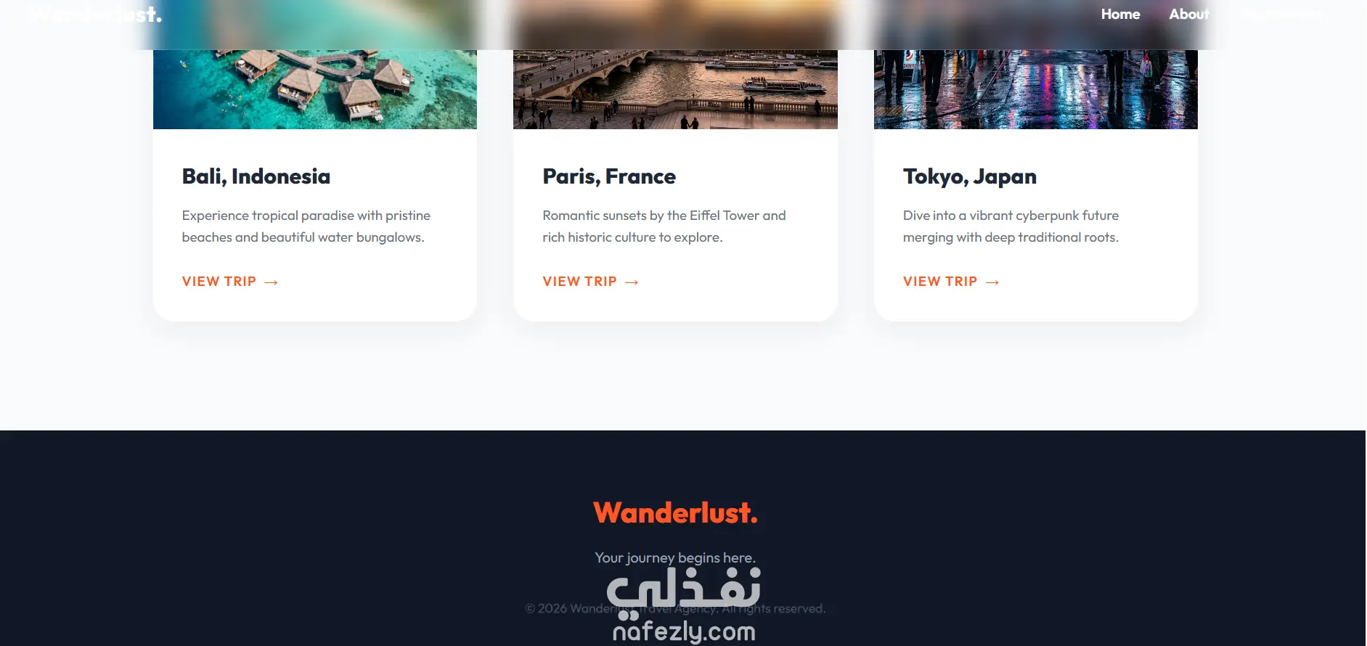Image resolution: width=1367 pixels, height=646 pixels.
Task: Go to the About navigation item
Action: 1188,14
